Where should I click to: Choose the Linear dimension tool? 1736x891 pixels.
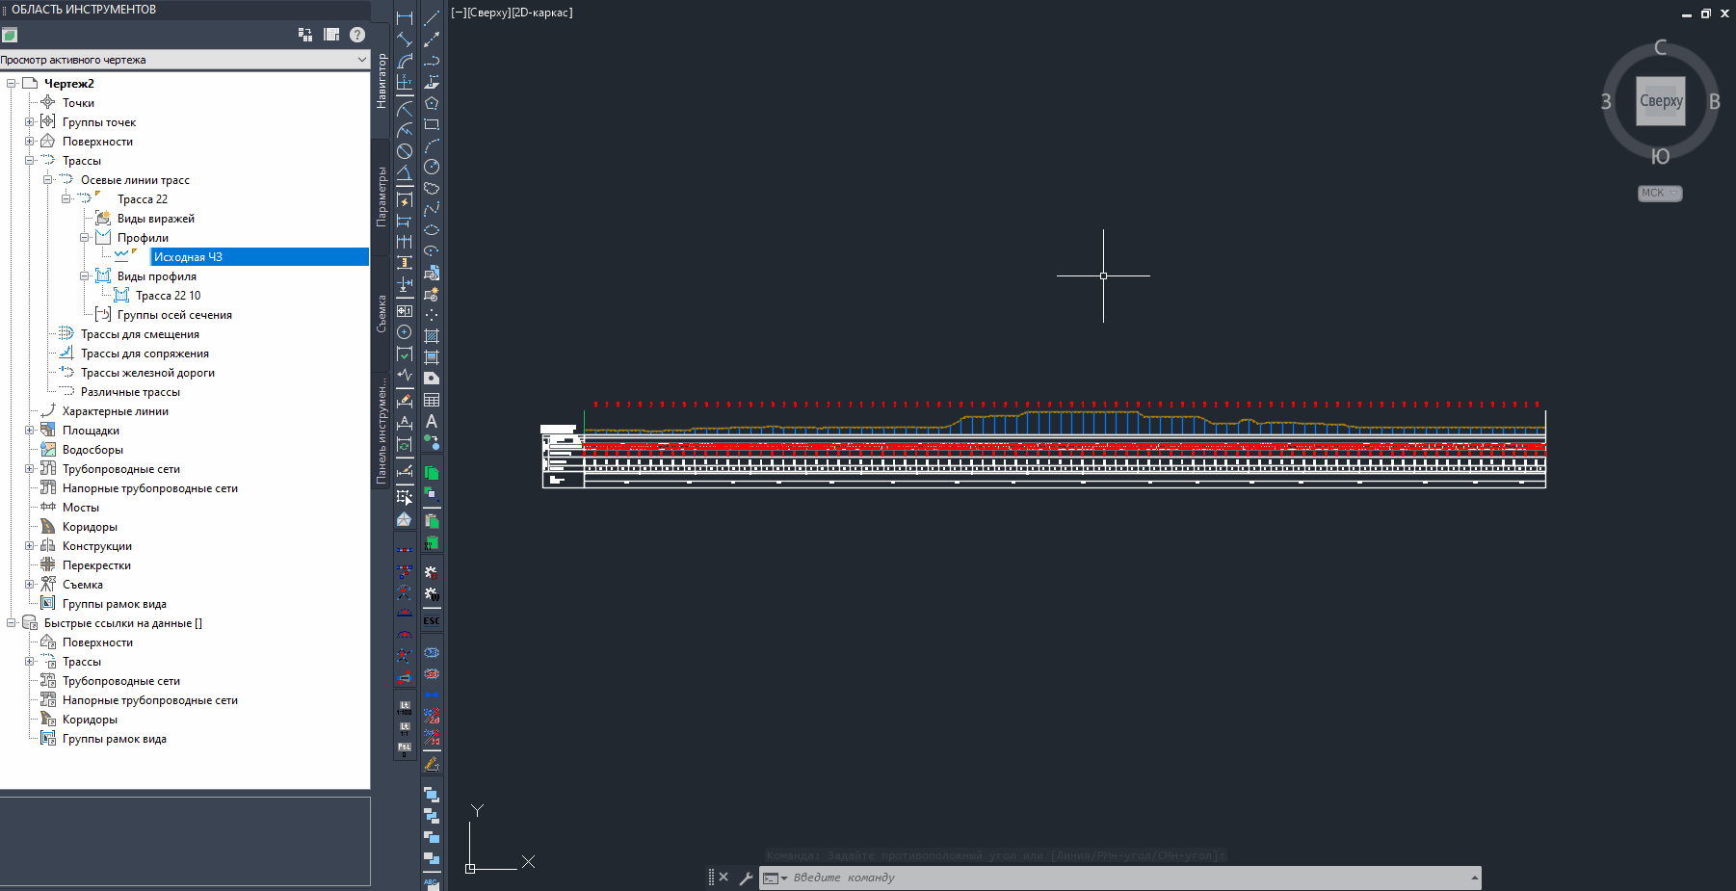[x=405, y=18]
